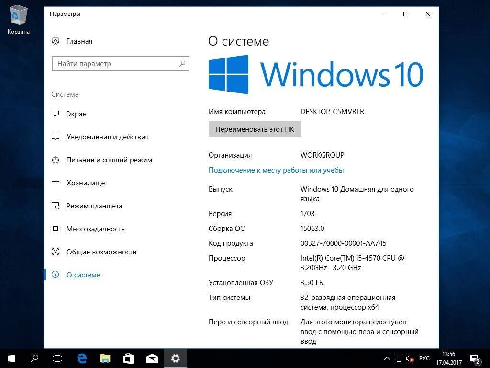Open the Windows Start button

point(11,358)
